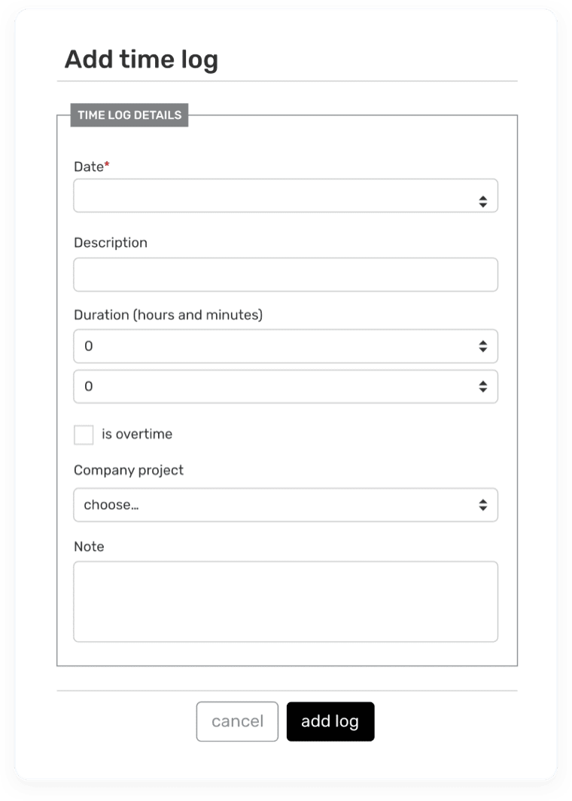The image size is (572, 801).
Task: Open the Company project choose dropdown
Action: click(286, 505)
